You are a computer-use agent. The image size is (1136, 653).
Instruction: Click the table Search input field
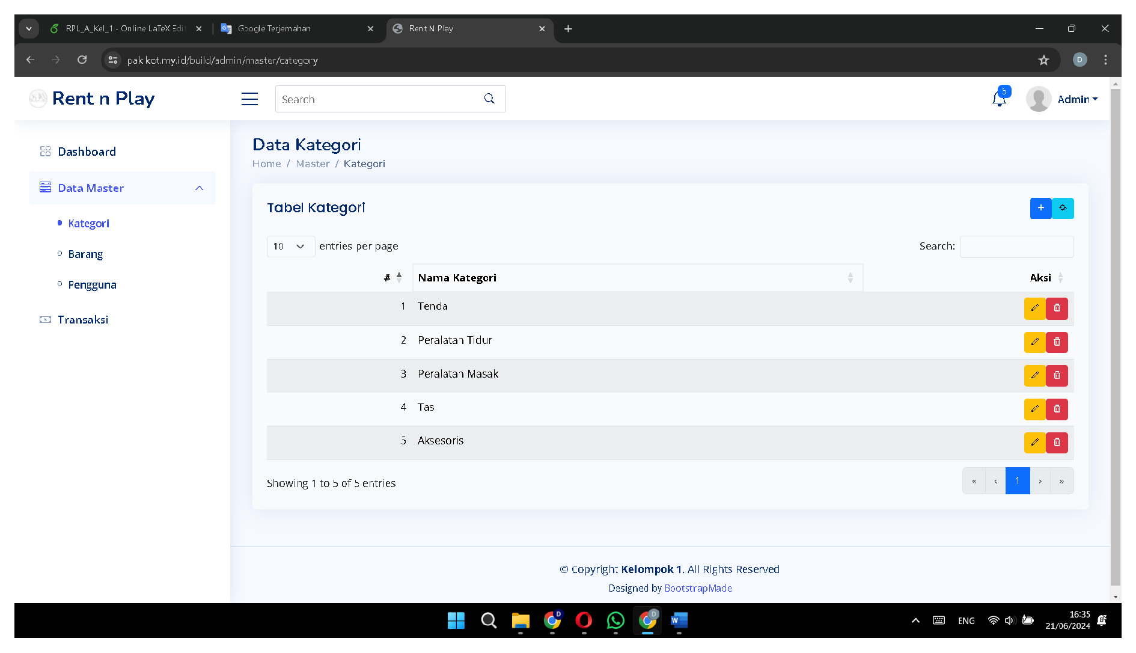click(1016, 247)
